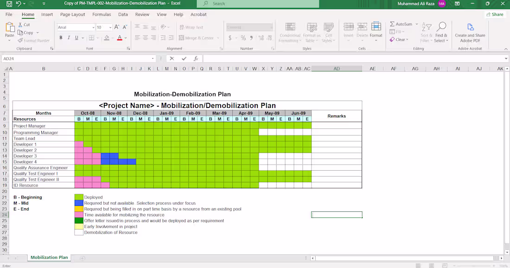Open the Merge & Center icon
The width and height of the screenshot is (510, 268).
(x=197, y=38)
